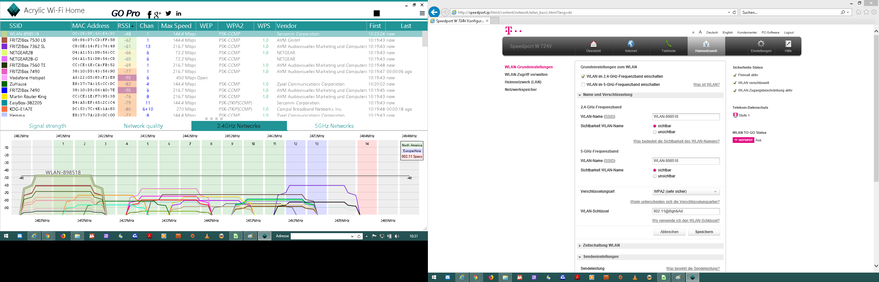Open Telefonie phone icon in Speedport nav
Image resolution: width=879 pixels, height=282 pixels.
click(668, 44)
